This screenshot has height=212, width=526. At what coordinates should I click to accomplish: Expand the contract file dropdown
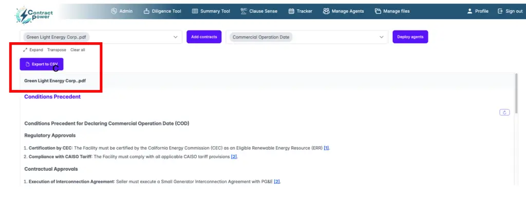175,37
